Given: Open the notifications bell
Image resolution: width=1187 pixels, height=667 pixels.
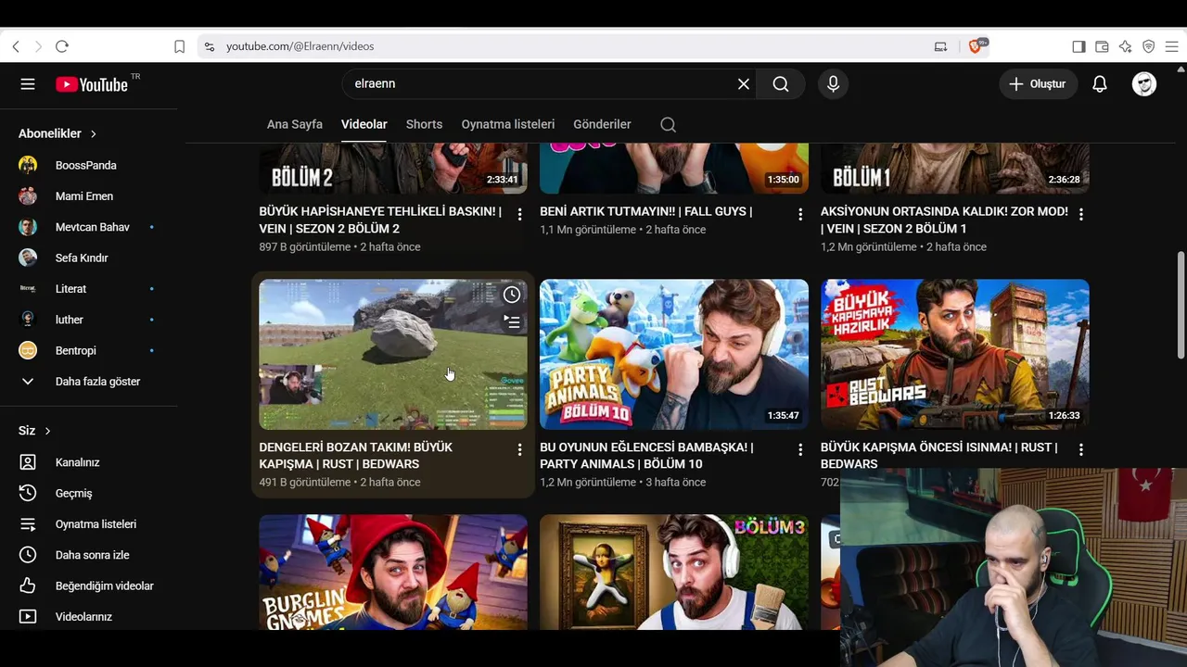Looking at the screenshot, I should 1100,84.
